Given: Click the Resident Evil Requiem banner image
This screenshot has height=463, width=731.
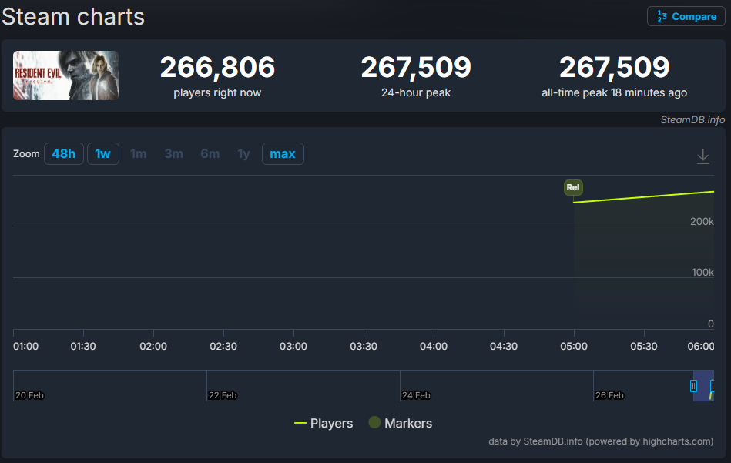Looking at the screenshot, I should pos(65,75).
